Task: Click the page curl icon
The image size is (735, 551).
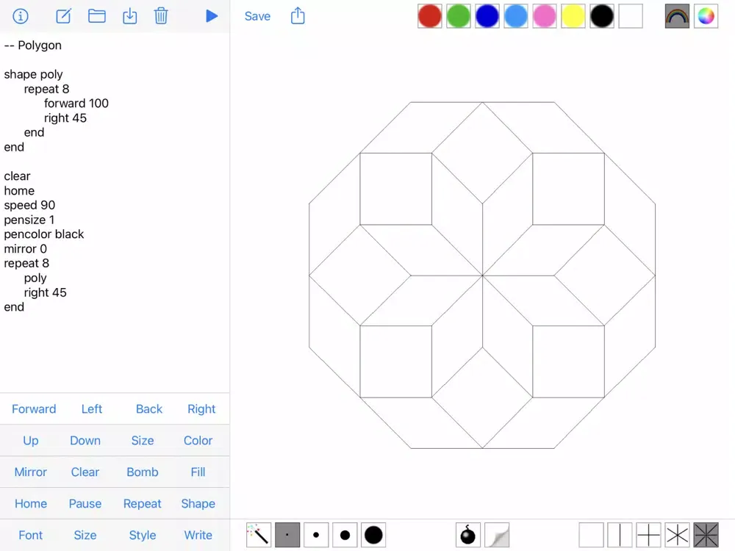Action: coord(497,535)
